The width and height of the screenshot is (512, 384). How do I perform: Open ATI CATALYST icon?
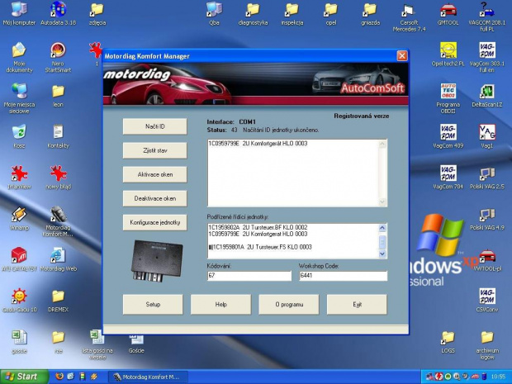tap(19, 260)
